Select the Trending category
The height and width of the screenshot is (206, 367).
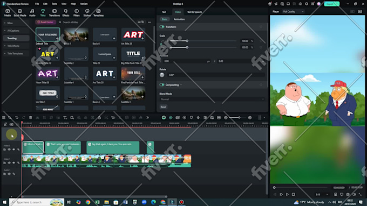point(16,38)
